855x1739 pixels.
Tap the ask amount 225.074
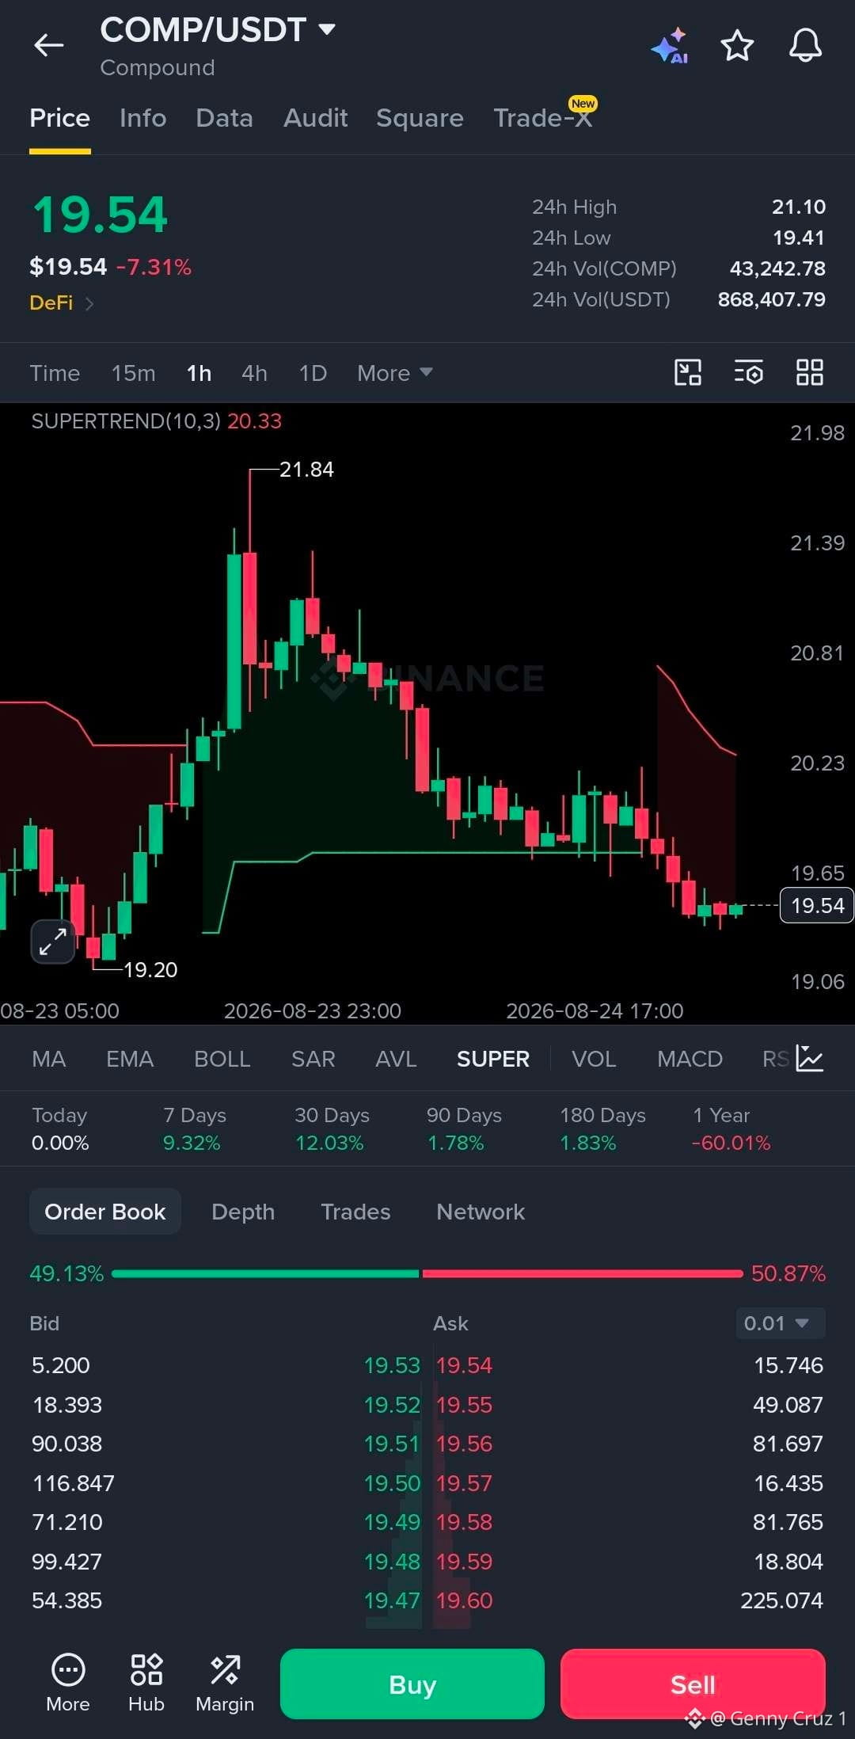coord(781,1600)
